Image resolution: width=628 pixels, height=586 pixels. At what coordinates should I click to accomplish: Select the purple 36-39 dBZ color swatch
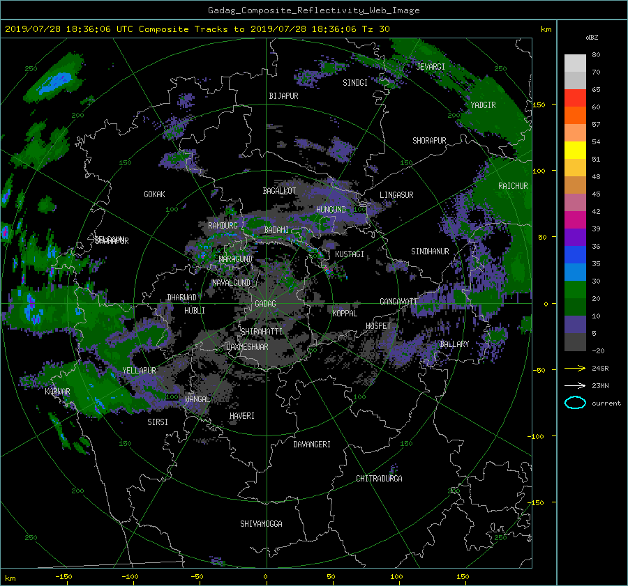tap(575, 238)
